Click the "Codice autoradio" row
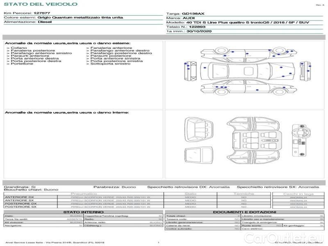The height and width of the screenshot is (246, 328). tap(203, 229)
